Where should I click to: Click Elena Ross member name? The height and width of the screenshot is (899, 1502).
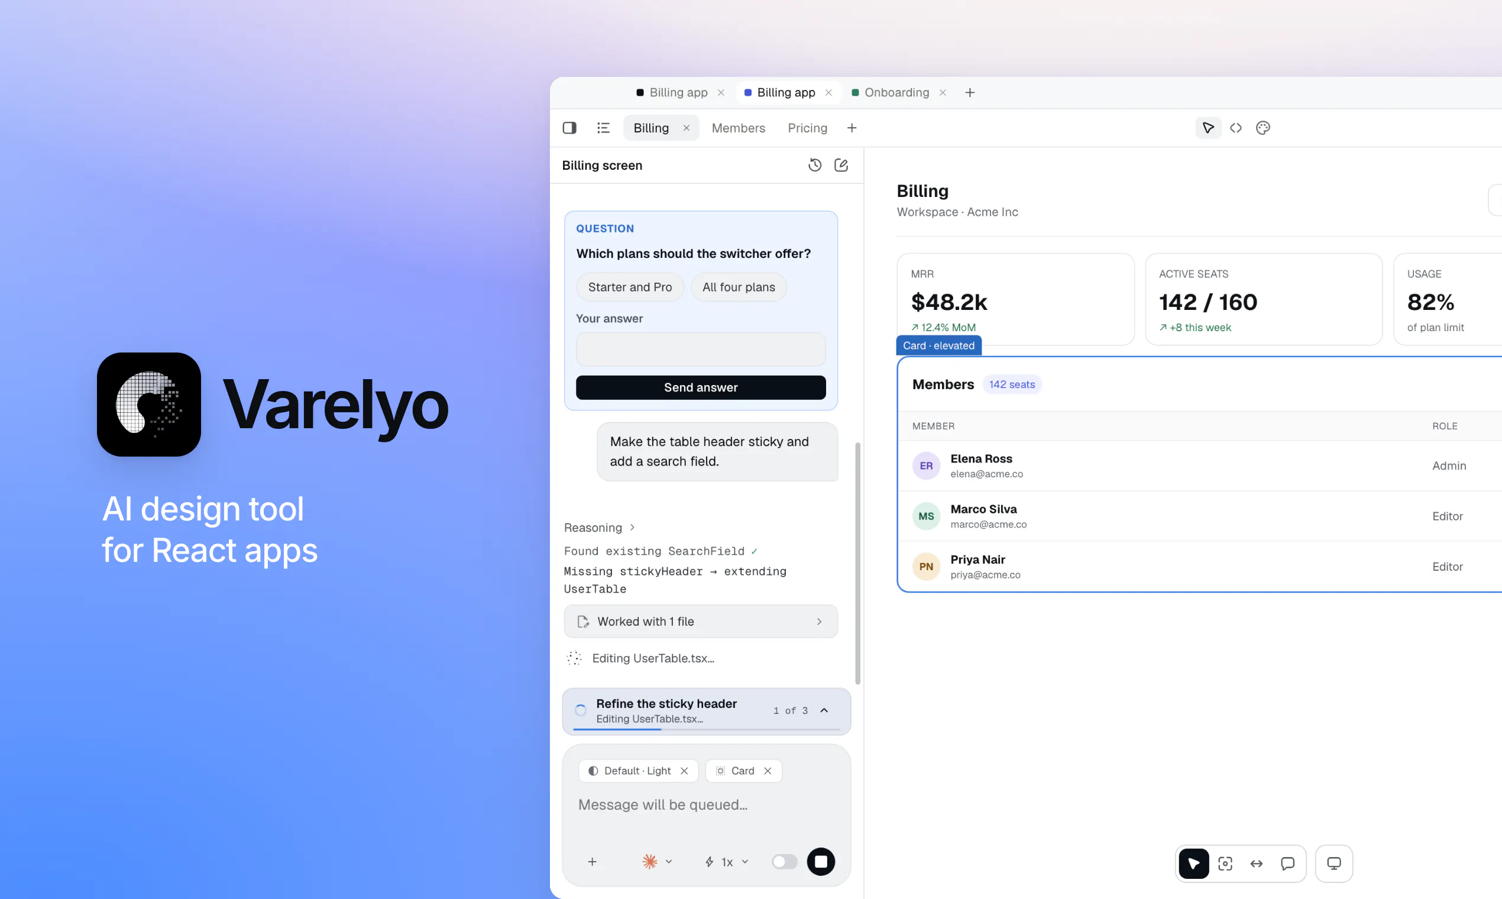point(981,458)
